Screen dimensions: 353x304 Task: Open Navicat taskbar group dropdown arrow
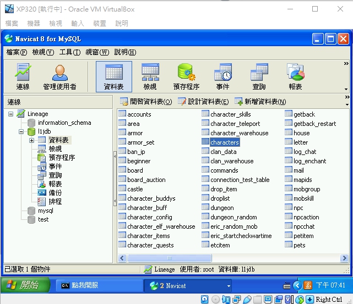[x=229, y=286]
